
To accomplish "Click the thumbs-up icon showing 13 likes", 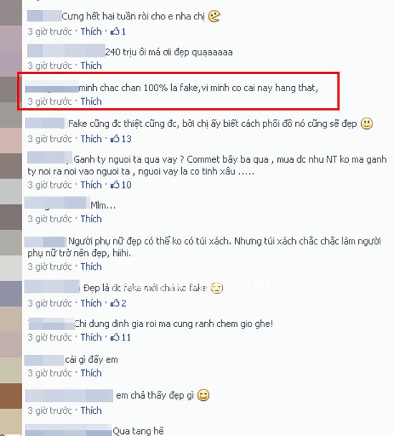I will pos(115,138).
